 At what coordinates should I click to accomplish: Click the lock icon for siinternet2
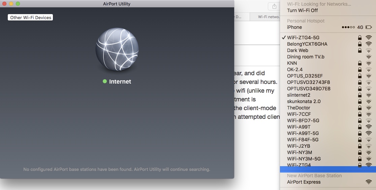[x=360, y=95]
